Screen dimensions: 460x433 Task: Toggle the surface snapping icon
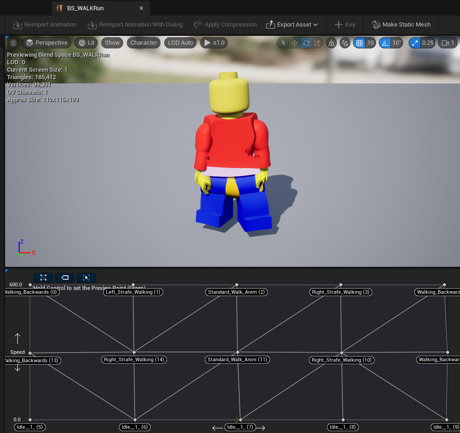[345, 43]
